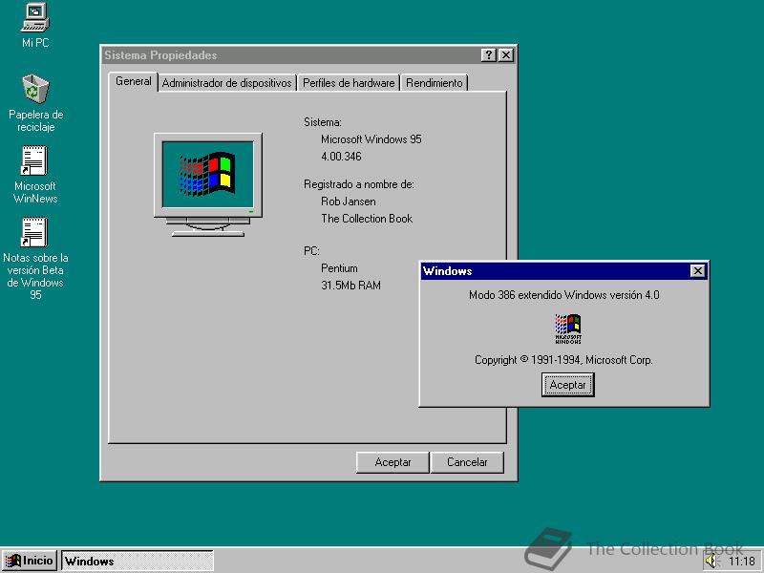Click the Pentium processor text
The height and width of the screenshot is (573, 764).
click(x=339, y=268)
